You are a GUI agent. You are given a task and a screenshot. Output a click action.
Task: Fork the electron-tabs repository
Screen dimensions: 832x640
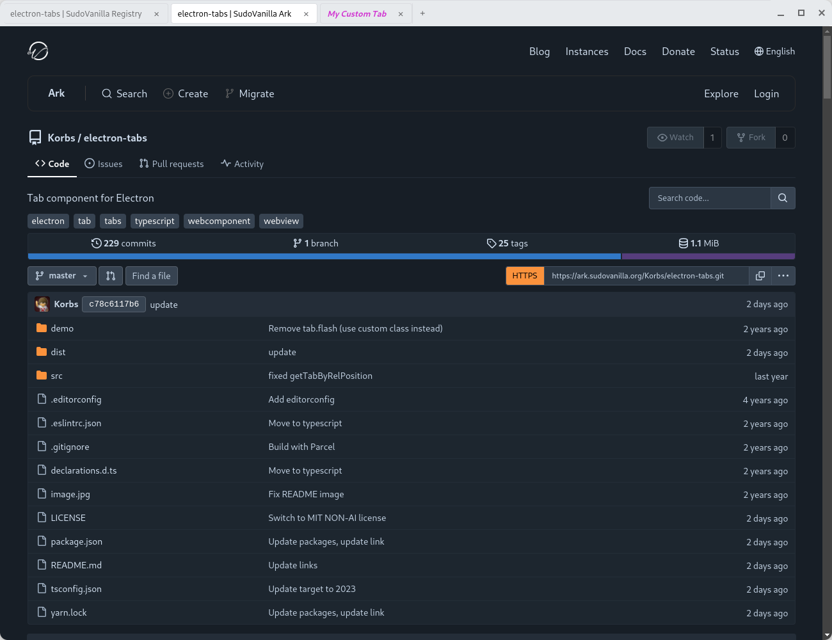(x=751, y=138)
